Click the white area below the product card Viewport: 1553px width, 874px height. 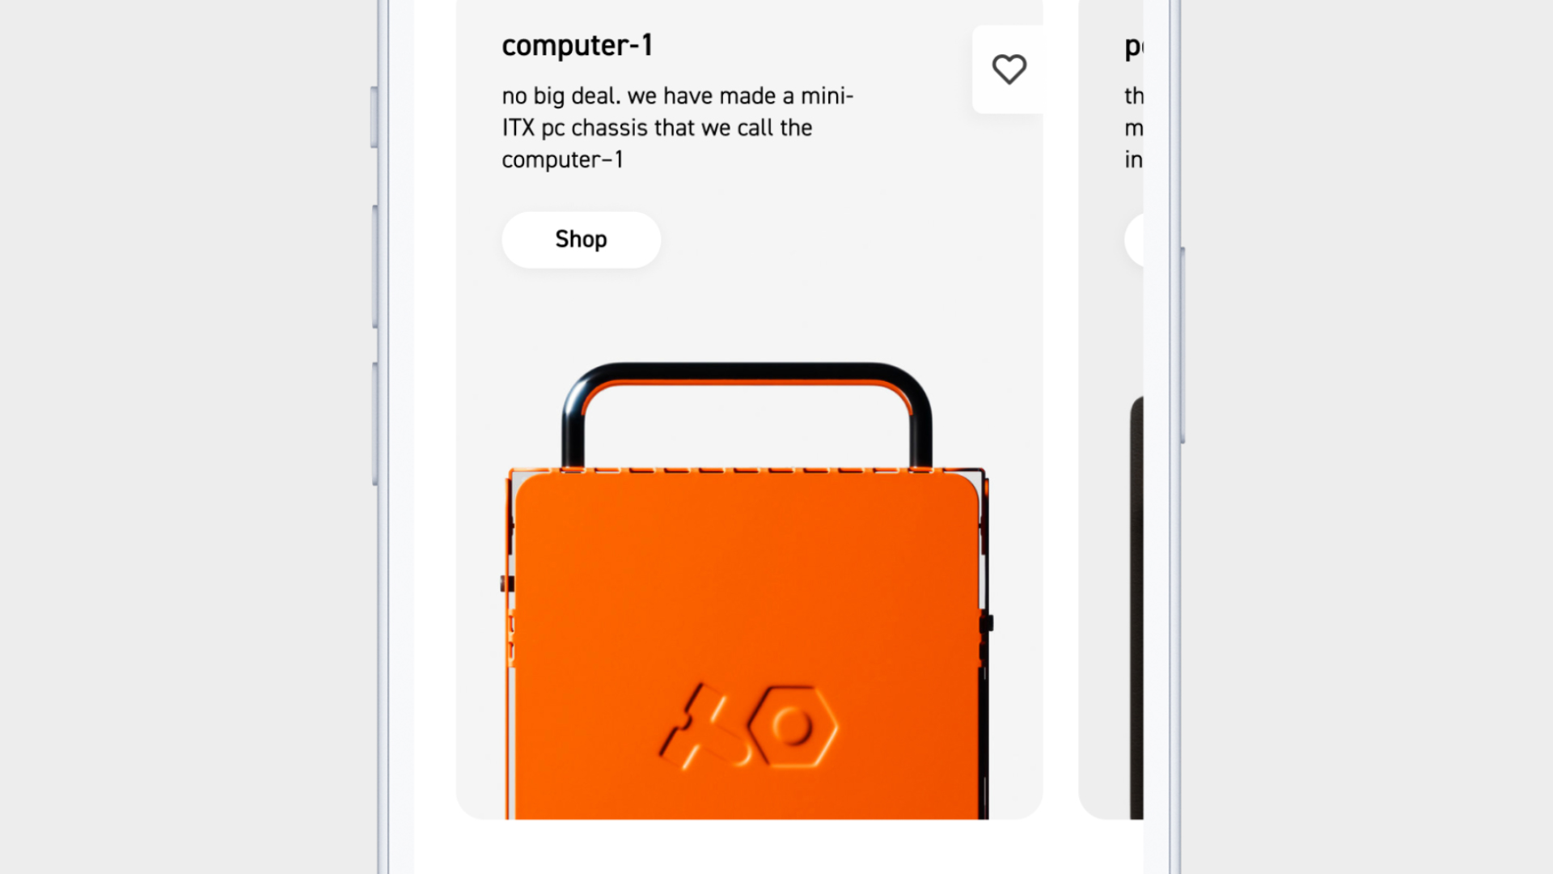pyautogui.click(x=778, y=846)
